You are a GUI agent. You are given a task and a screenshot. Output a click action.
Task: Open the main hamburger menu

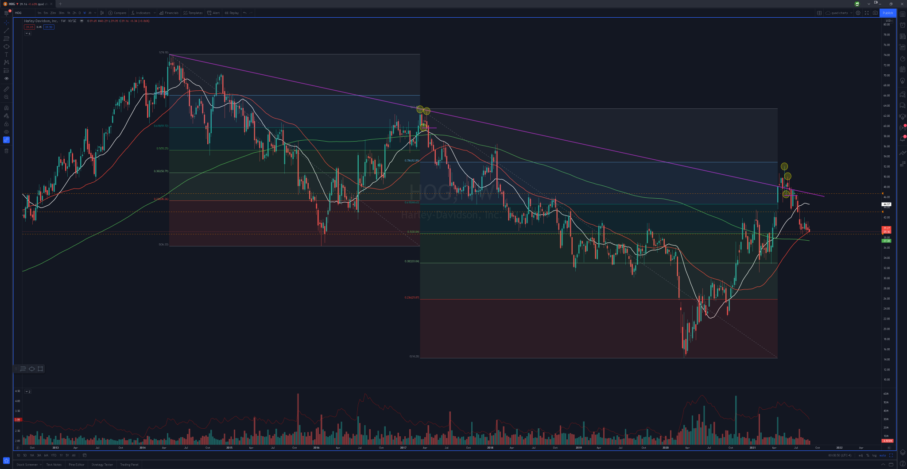click(6, 13)
